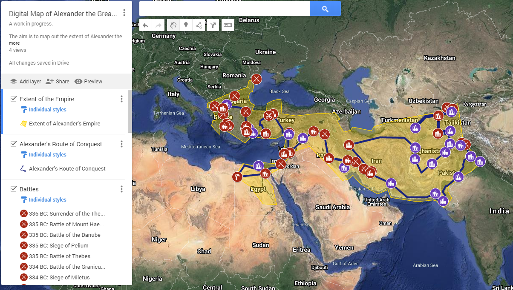The height and width of the screenshot is (290, 513).
Task: Open the Battles layer three-dot menu
Action: tap(121, 189)
